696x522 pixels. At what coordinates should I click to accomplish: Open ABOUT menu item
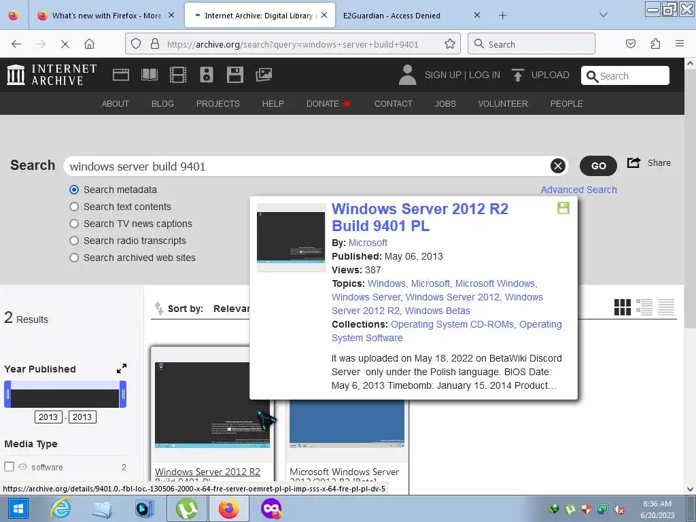point(116,103)
